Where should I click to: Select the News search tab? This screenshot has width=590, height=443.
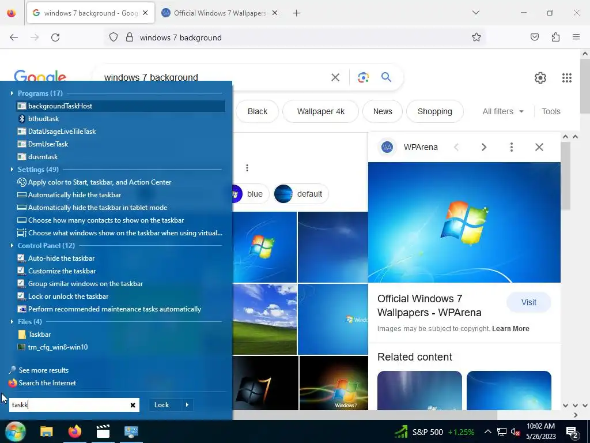(x=383, y=111)
